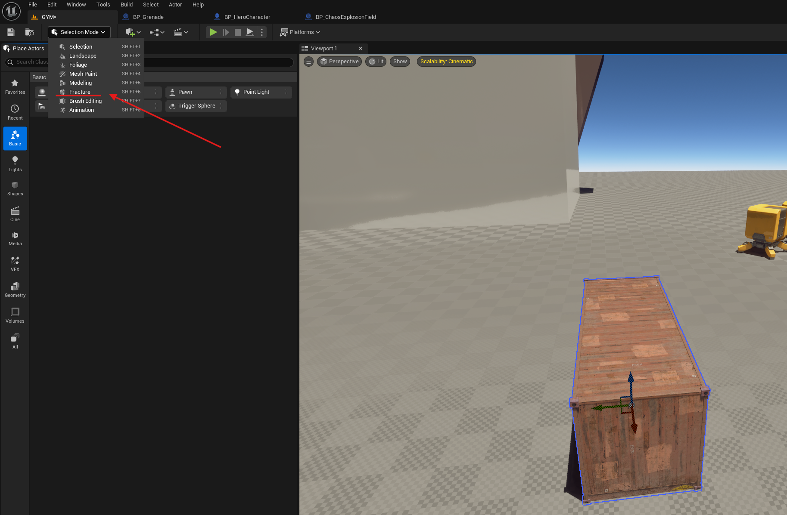The image size is (787, 515).
Task: Open the Window menu
Action: pos(76,5)
